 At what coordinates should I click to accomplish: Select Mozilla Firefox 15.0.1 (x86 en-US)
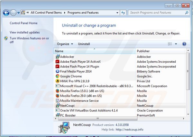[x=82, y=91]
